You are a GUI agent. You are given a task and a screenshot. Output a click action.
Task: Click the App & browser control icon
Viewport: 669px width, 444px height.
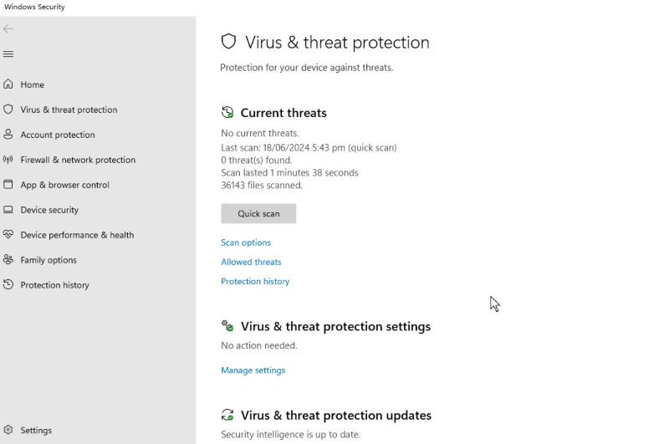pyautogui.click(x=8, y=185)
